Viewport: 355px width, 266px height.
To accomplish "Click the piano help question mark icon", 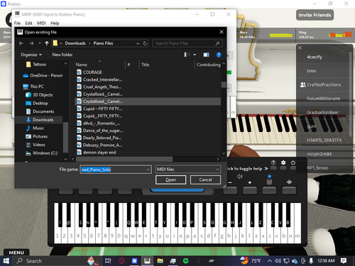I will coord(273,162).
